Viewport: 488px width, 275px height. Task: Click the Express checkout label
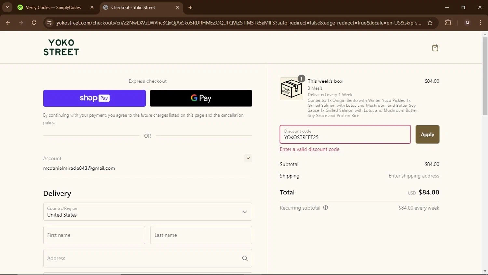click(x=148, y=81)
